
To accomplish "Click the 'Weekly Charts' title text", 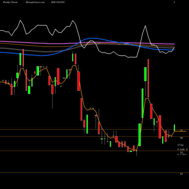I will tap(10, 2).
